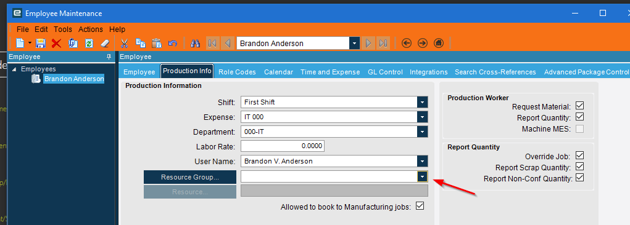Toggle Report Quantity under Production Worker
Screen dimensions: 630x225
pos(579,117)
